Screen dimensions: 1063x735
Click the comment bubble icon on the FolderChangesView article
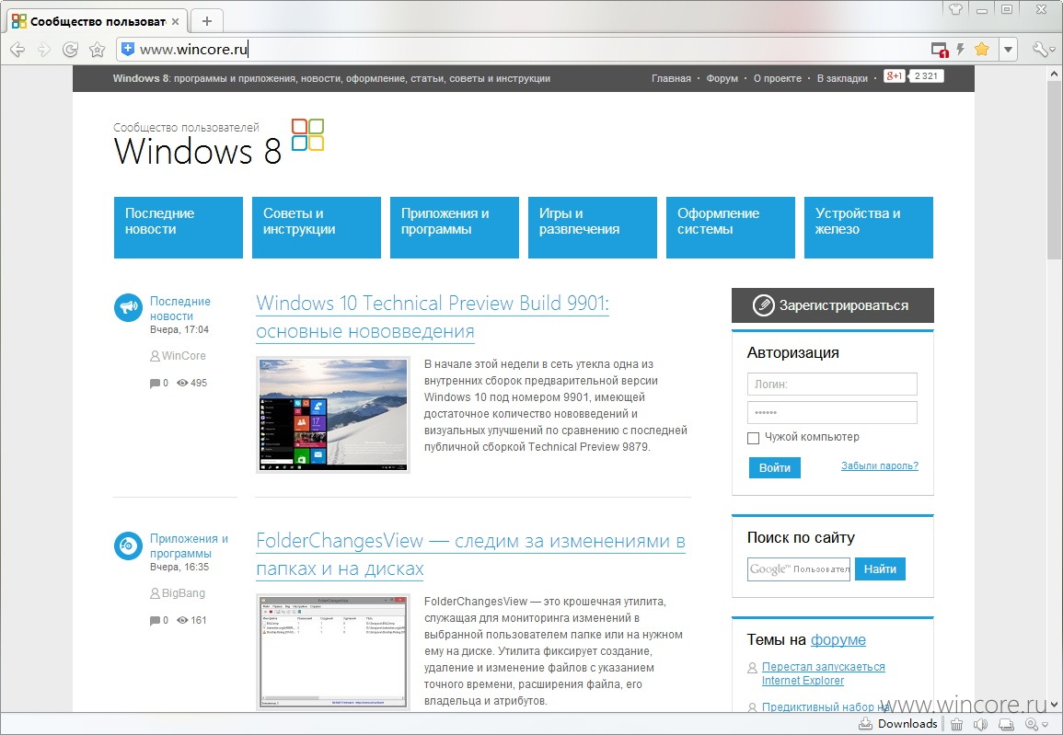point(155,621)
